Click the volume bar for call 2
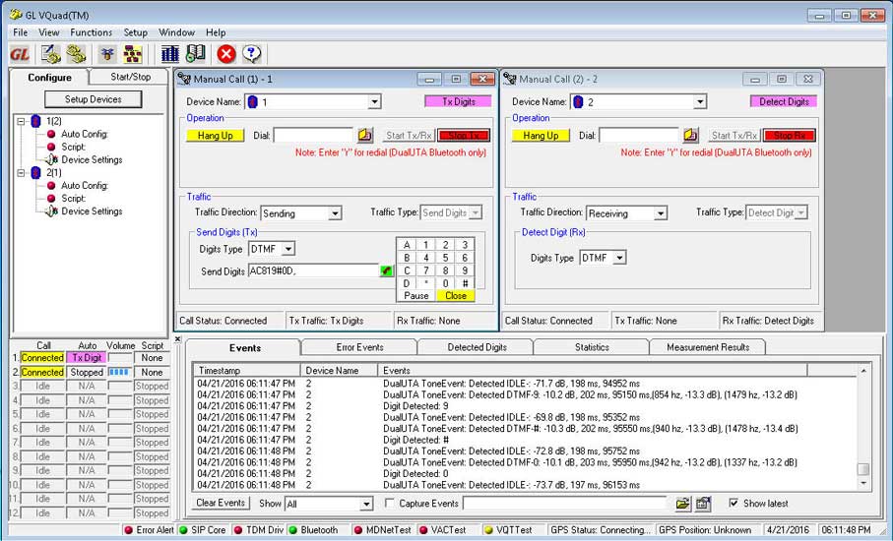 (x=120, y=372)
